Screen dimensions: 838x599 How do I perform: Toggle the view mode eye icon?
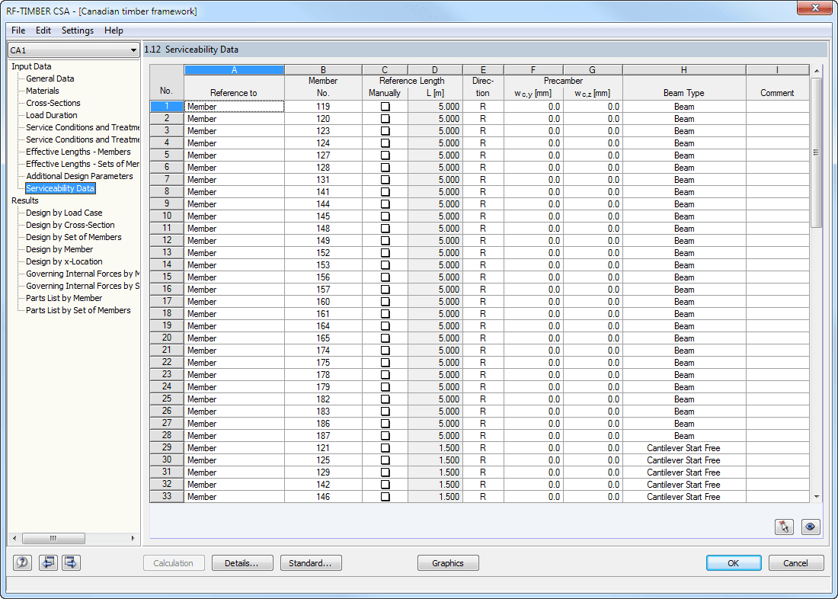point(809,527)
